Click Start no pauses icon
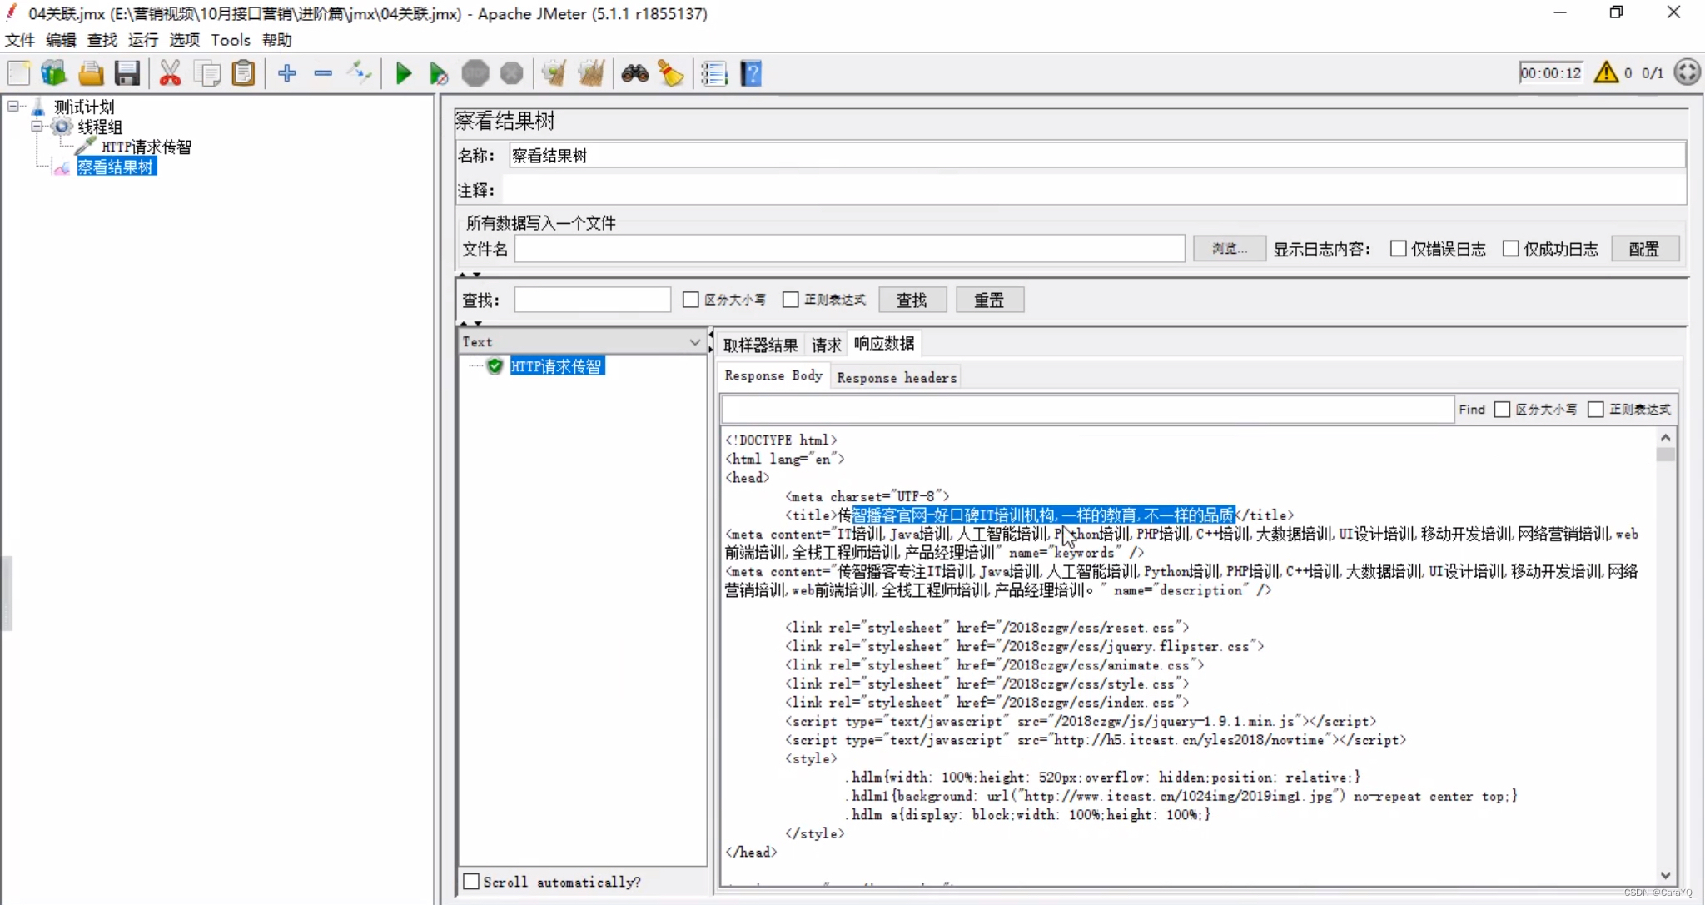This screenshot has height=905, width=1705. coord(439,73)
